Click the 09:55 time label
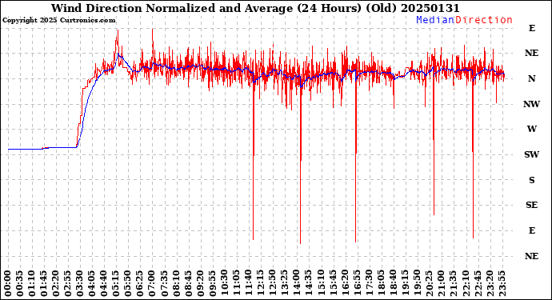552x300 pixels. click(213, 284)
